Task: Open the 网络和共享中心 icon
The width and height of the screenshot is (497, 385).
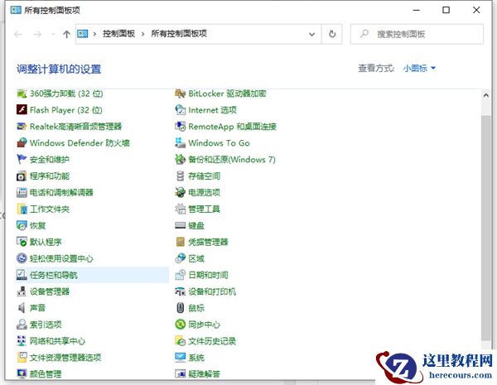Action: point(22,340)
